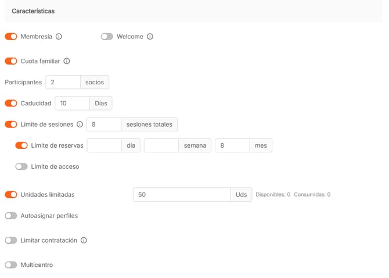Screen dimensions: 389x278
Task: Toggle the Caducidad switch off
Action: click(11, 103)
